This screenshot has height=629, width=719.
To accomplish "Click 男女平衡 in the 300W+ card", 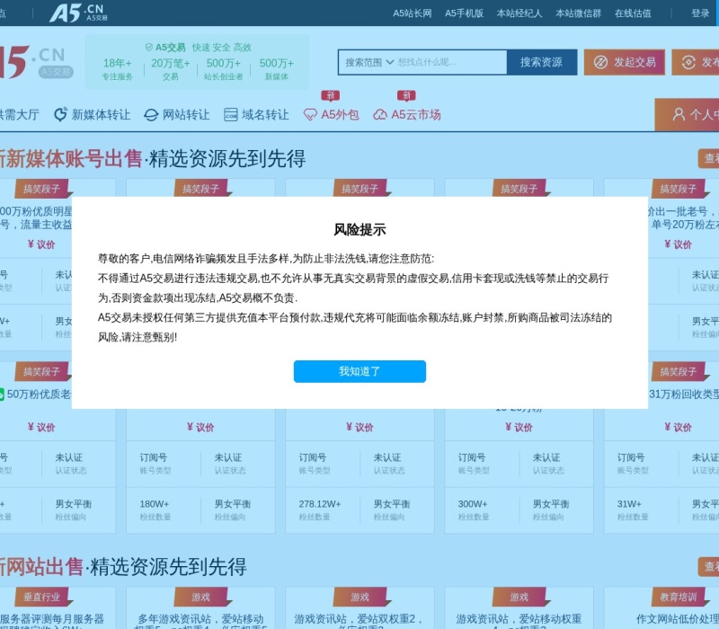I will 551,504.
